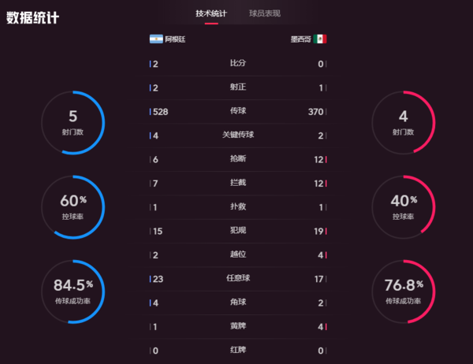Viewport: 473px width, 364px height.
Task: Click Mexico's 76.8% 传球成功率 gauge
Action: click(x=403, y=290)
